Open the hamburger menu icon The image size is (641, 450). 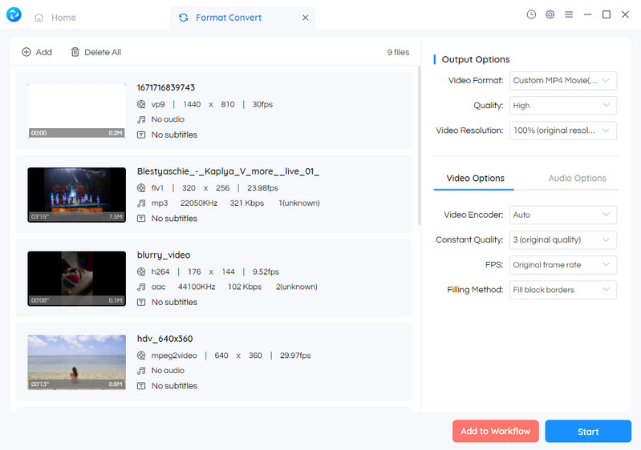point(569,14)
